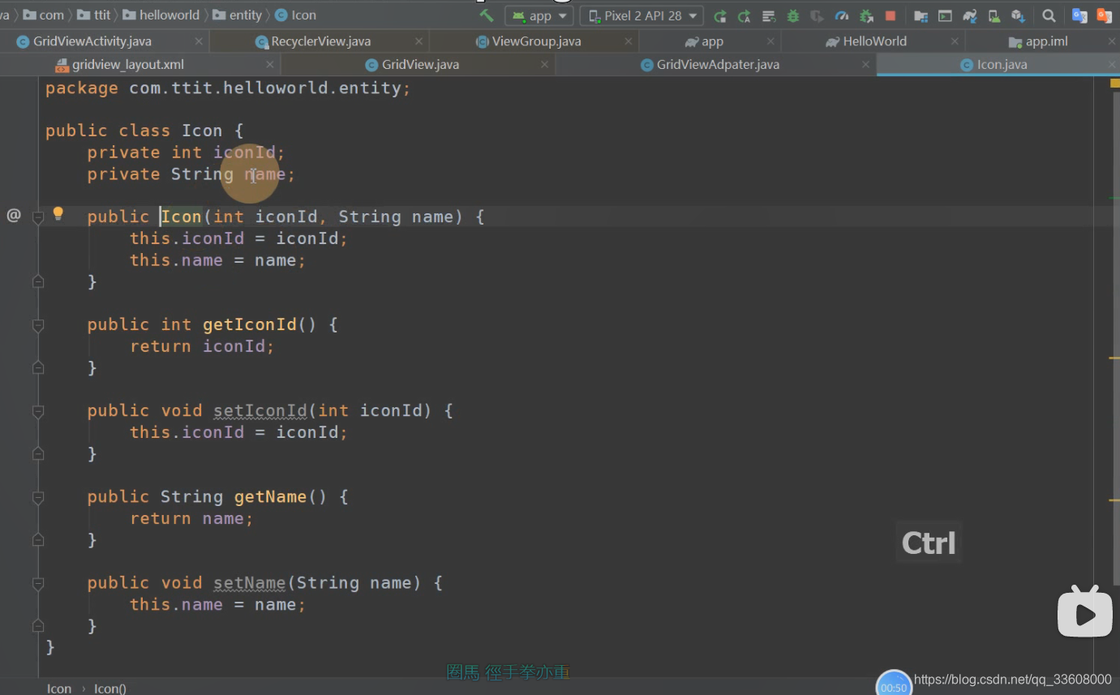Click 'Icon' class in the bottom breadcrumb
The image size is (1120, 695).
pyautogui.click(x=59, y=689)
